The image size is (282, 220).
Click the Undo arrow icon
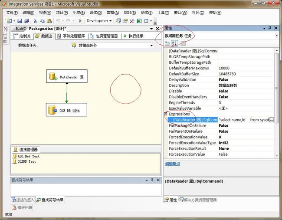pos(58,21)
